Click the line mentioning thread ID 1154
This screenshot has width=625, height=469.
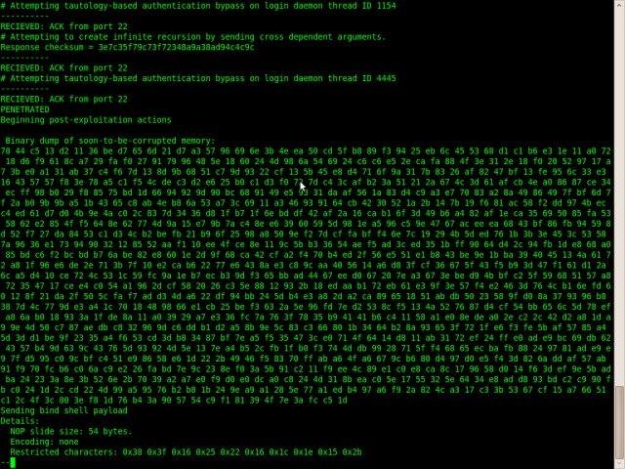[x=198, y=6]
